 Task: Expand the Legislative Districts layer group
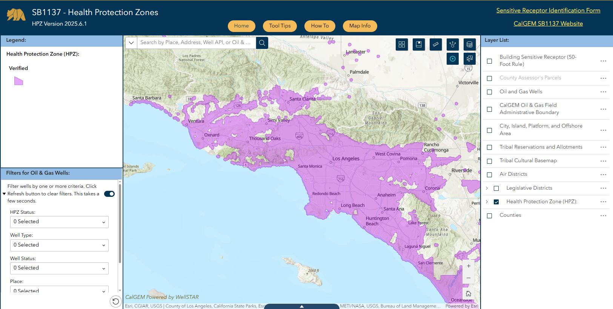(487, 188)
